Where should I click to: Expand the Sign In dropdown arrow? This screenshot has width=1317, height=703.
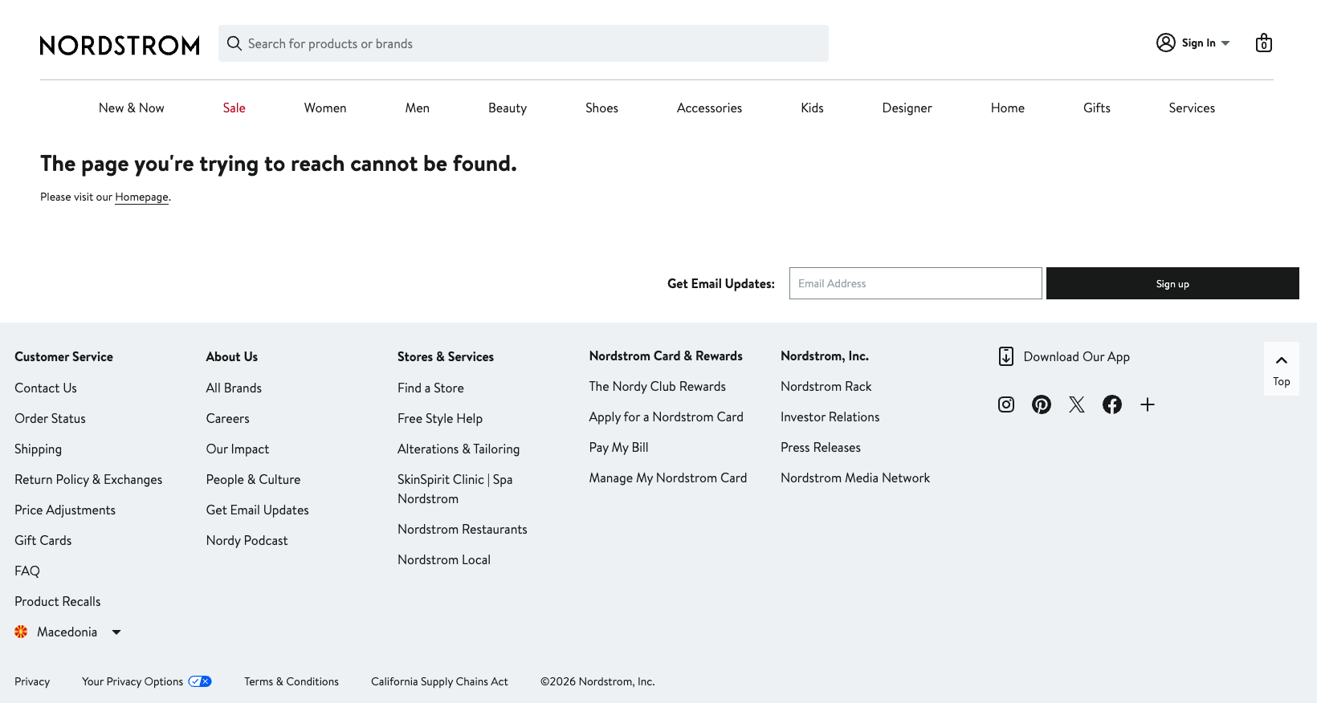click(1225, 43)
